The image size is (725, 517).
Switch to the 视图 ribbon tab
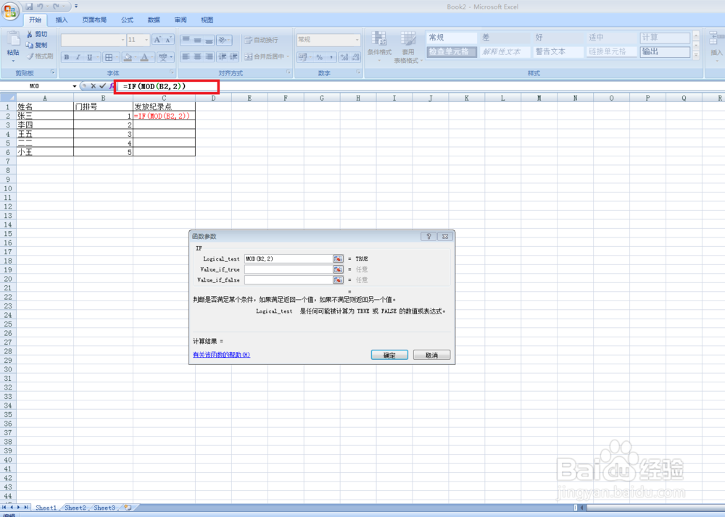pyautogui.click(x=207, y=20)
